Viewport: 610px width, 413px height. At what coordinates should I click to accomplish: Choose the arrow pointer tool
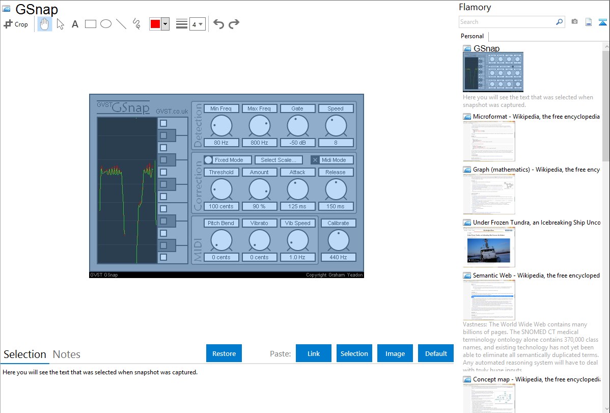tap(61, 24)
